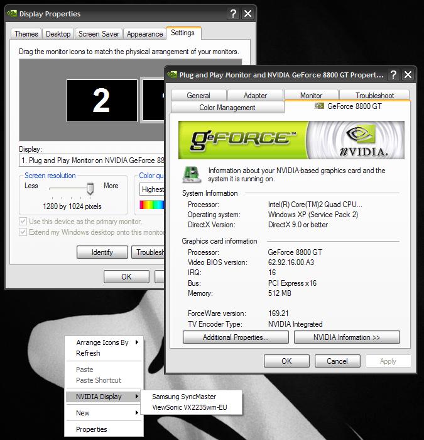The height and width of the screenshot is (440, 424).
Task: Click the Troubleshoot button in Display Properties
Action: [148, 252]
